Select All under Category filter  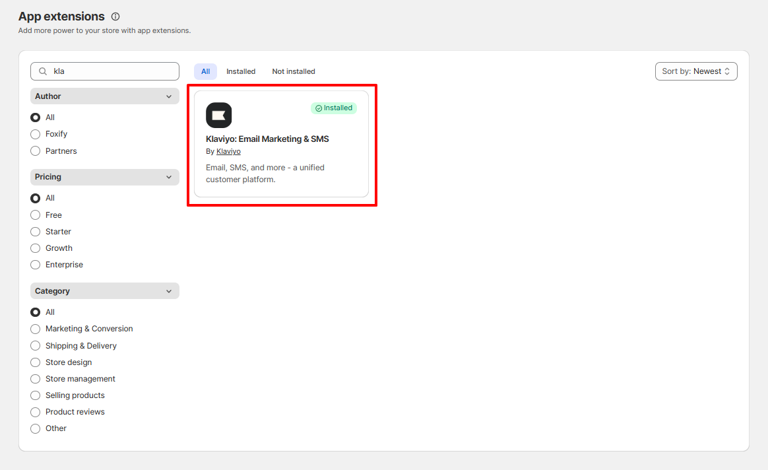click(35, 312)
